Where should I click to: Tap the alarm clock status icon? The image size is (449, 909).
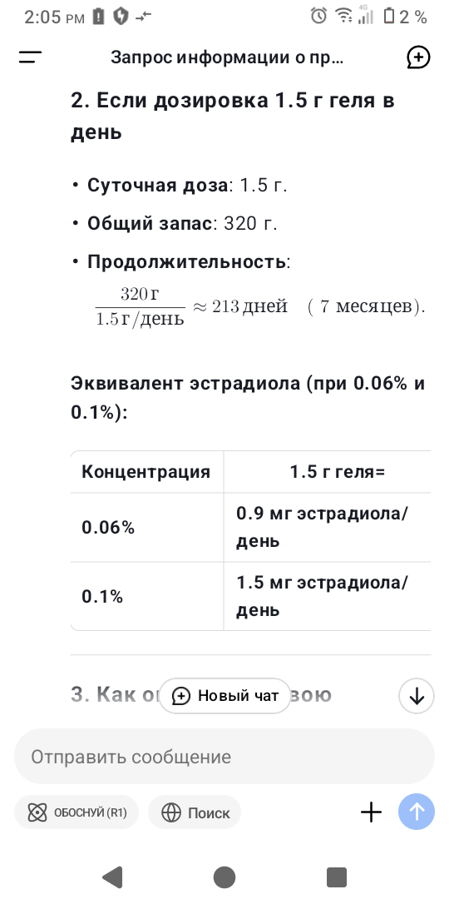[318, 17]
